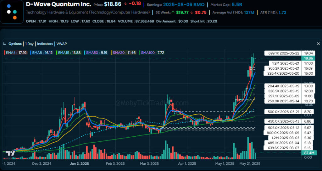This screenshot has width=322, height=171.
Task: Select the 228.5K 2025-05-15 options level
Action: coord(283,91)
